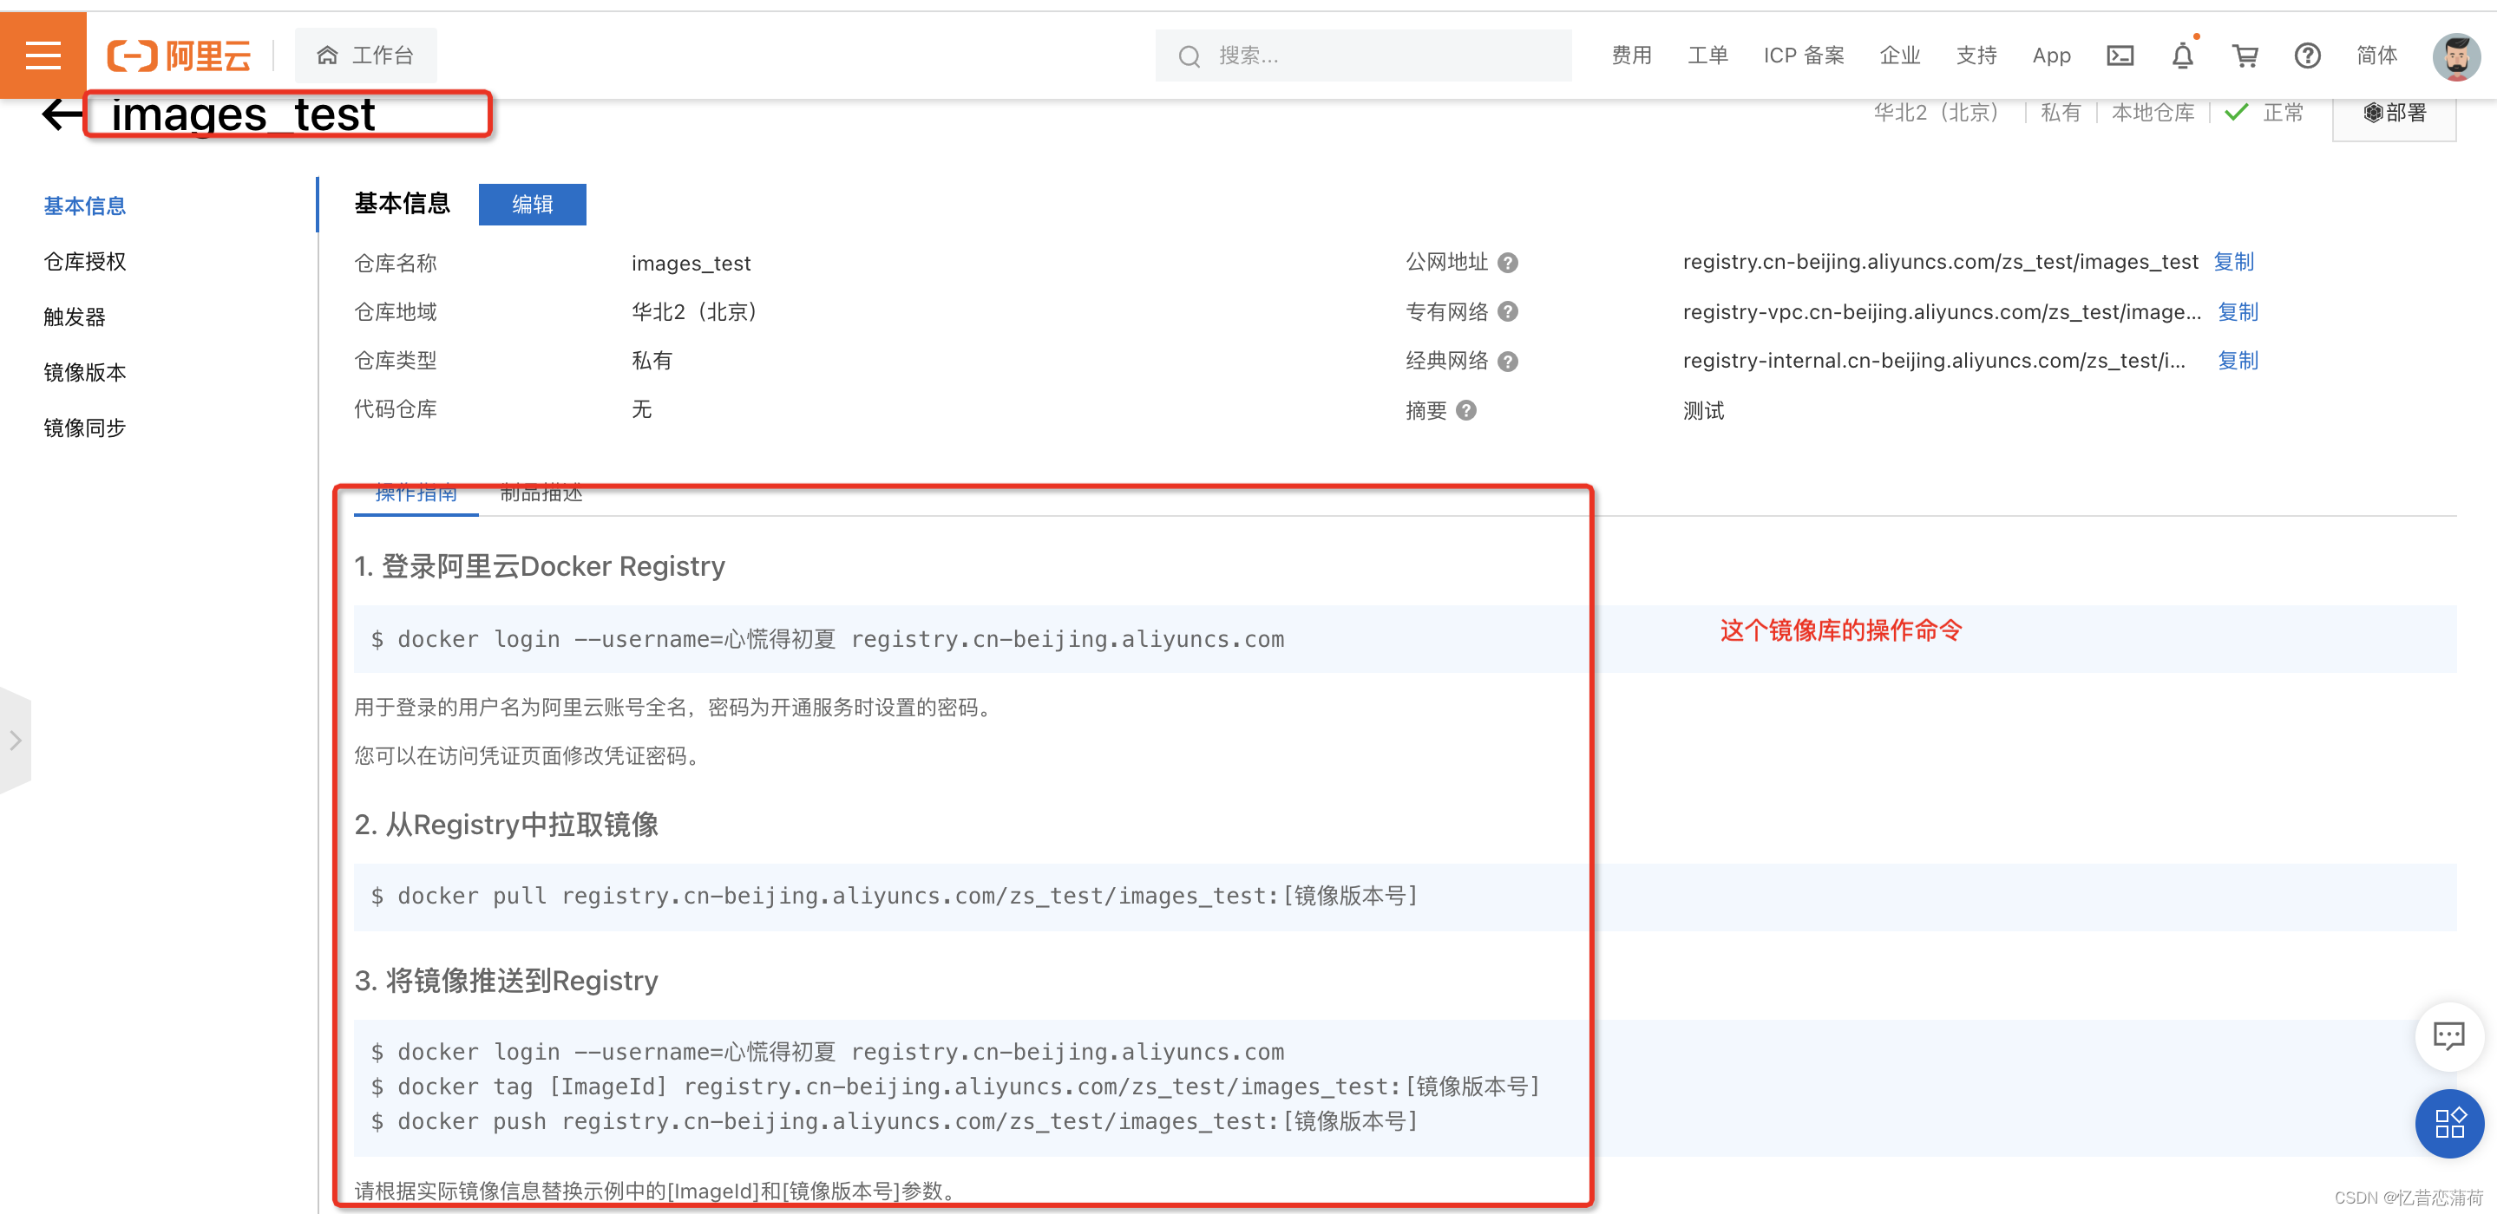Open notifications bell
The image size is (2497, 1214).
pos(2183,55)
